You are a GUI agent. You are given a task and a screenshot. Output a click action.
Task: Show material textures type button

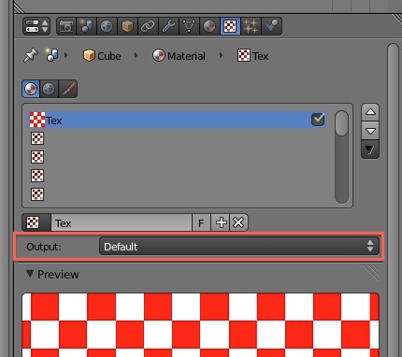pos(31,89)
